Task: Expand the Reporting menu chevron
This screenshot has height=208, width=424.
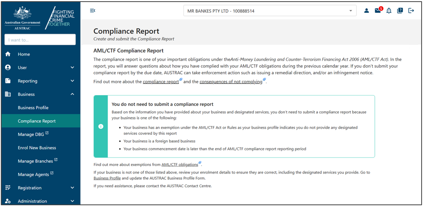Action: [72, 81]
